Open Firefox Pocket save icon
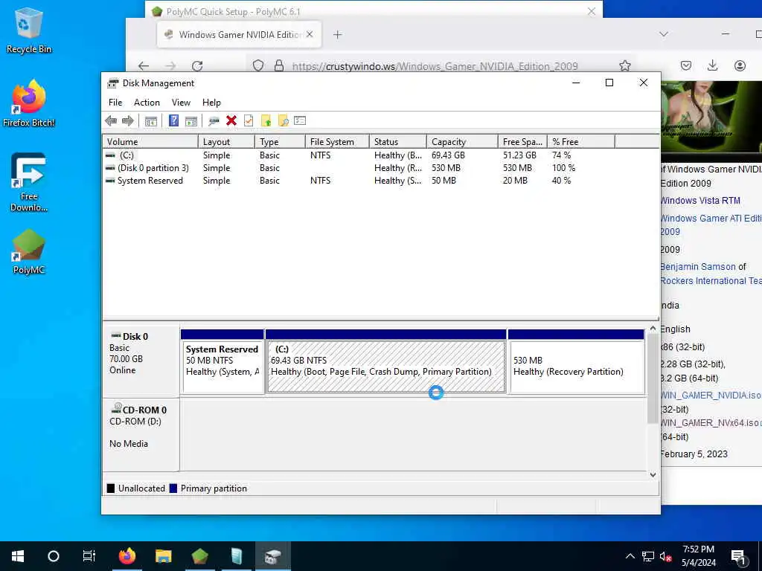Screen dimensions: 762x571 (685, 65)
